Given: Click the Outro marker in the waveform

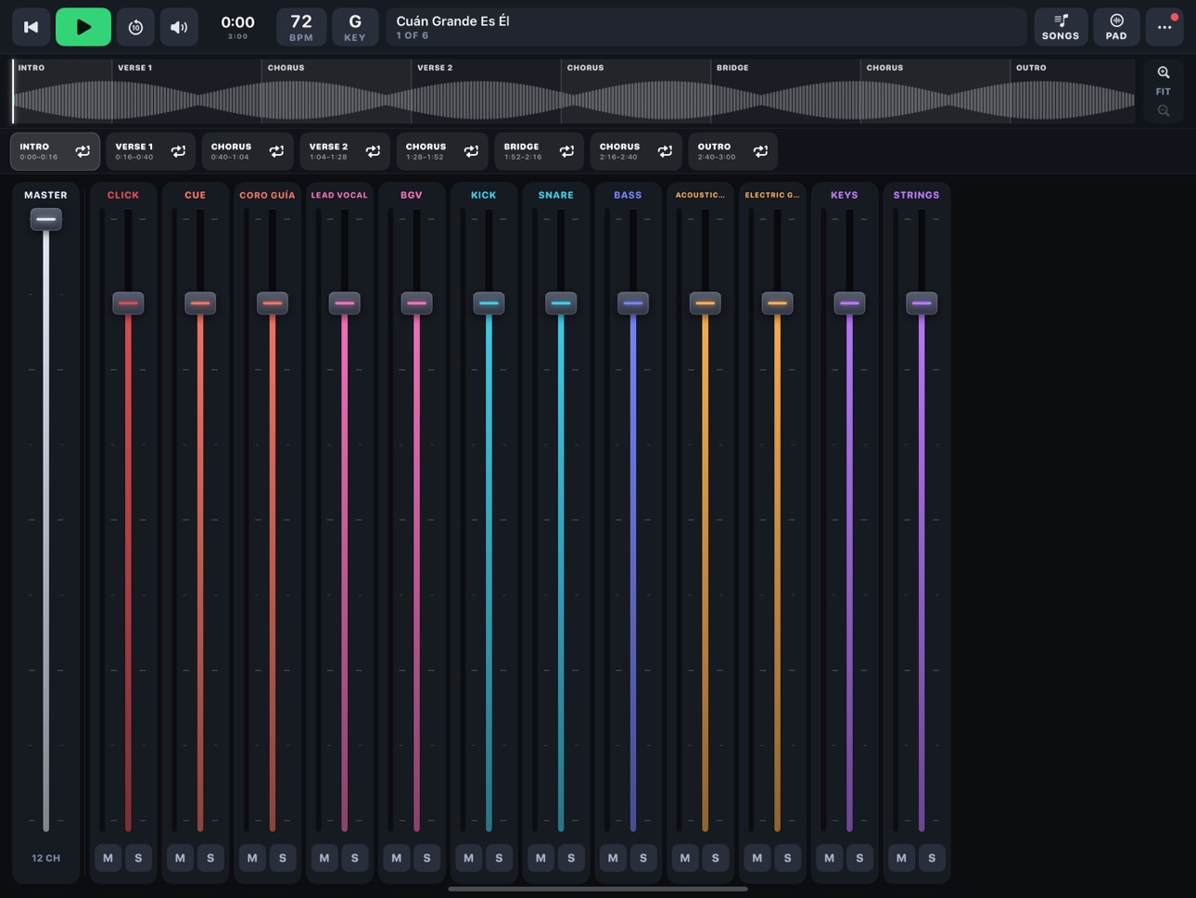Looking at the screenshot, I should (x=1031, y=68).
